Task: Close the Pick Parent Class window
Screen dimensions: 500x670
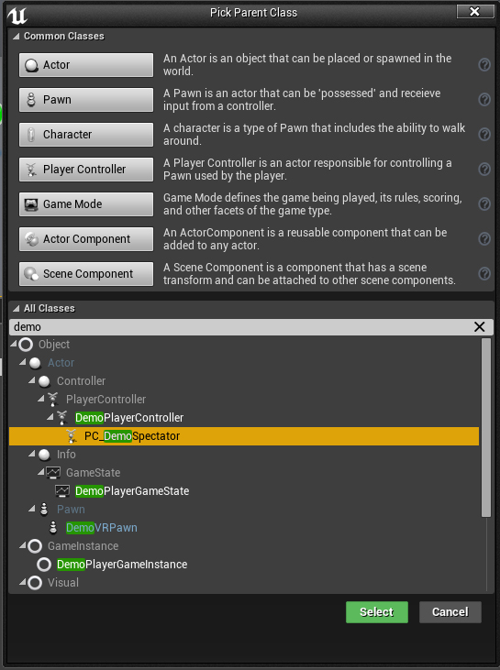Action: click(474, 12)
